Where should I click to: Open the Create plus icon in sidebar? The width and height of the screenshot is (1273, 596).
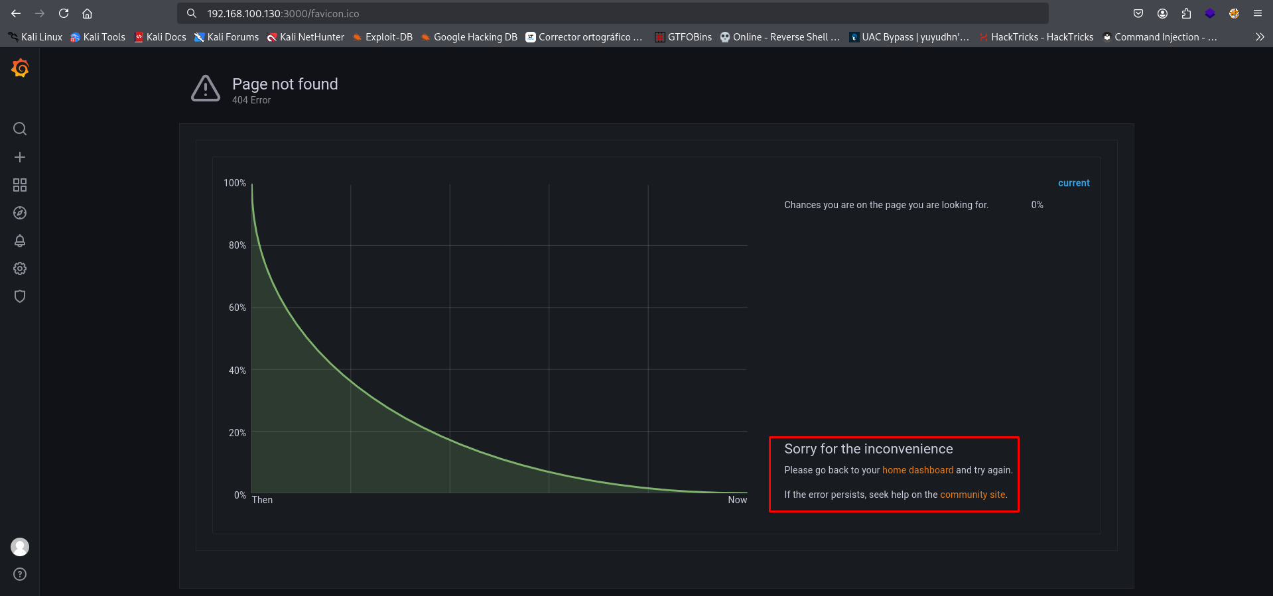(20, 157)
